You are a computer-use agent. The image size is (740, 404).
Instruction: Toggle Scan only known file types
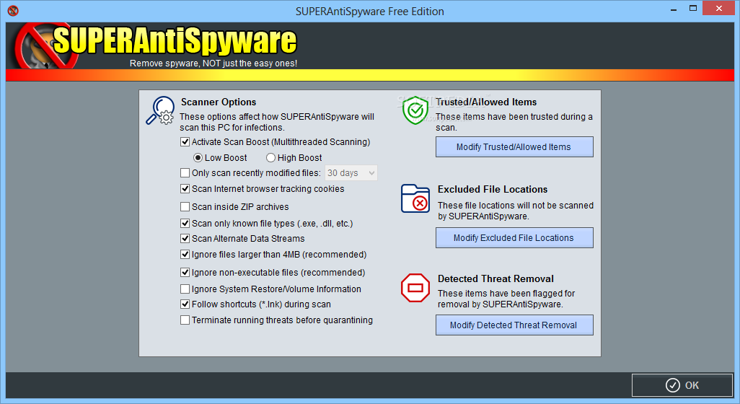point(185,223)
